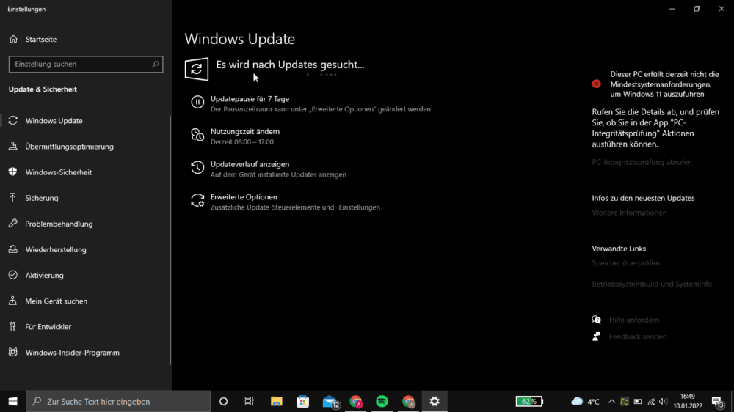Click the gear-sync icon for Erweiterte Optionen
734x412 pixels.
(197, 200)
